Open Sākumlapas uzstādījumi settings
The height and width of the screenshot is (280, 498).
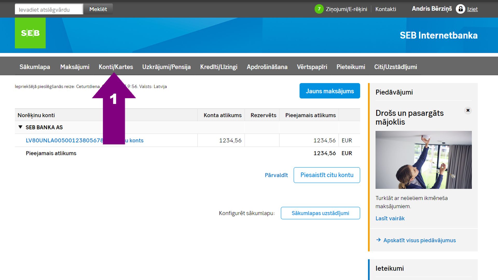320,213
